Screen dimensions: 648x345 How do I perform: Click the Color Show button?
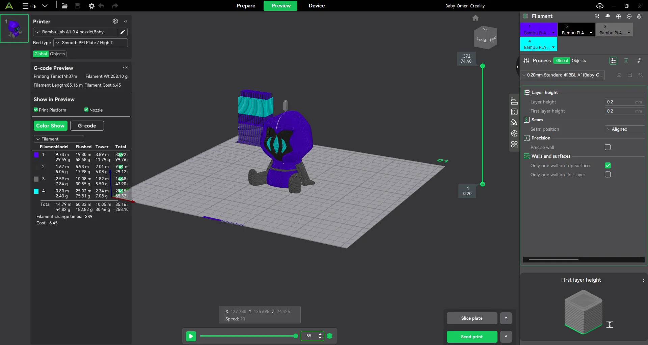coord(50,126)
